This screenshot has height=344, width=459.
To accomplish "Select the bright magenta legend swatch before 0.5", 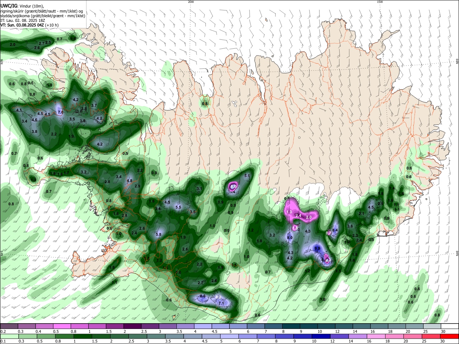I will click(x=62, y=326).
